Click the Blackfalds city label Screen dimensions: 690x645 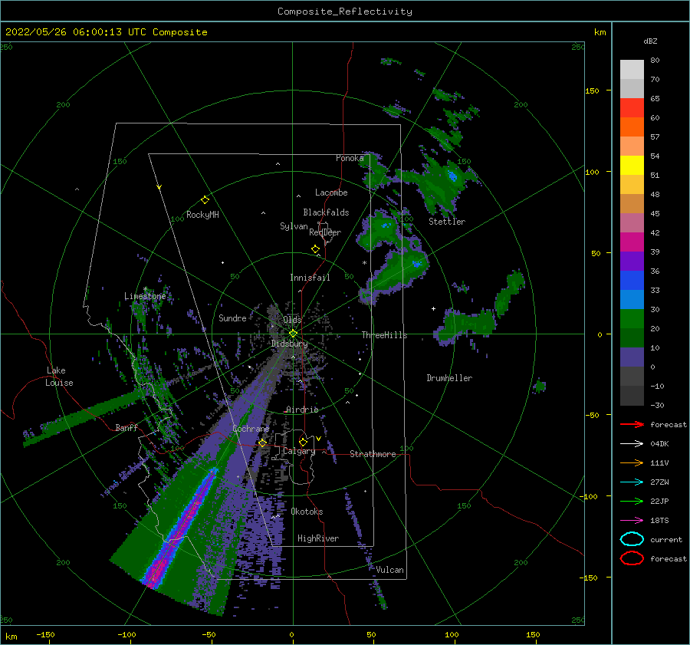(x=326, y=212)
